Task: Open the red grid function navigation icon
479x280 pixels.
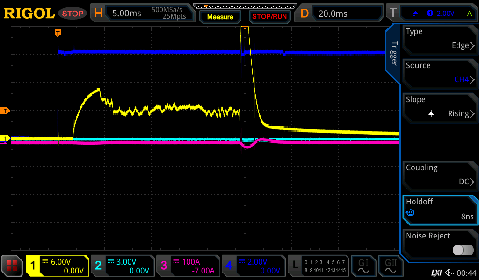Action: pos(12,266)
